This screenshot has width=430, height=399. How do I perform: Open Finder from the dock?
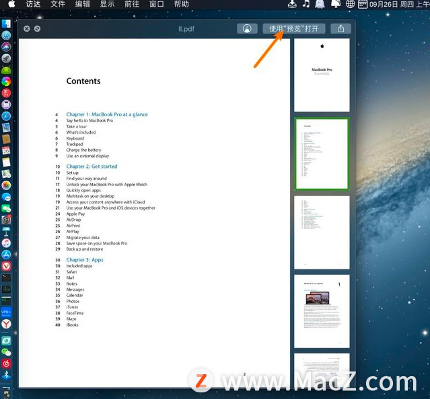(6, 24)
